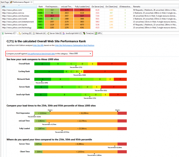This screenshot has width=179, height=157.
Task: Select the news.yahoo.com/technology row
Action: coord(89,28)
